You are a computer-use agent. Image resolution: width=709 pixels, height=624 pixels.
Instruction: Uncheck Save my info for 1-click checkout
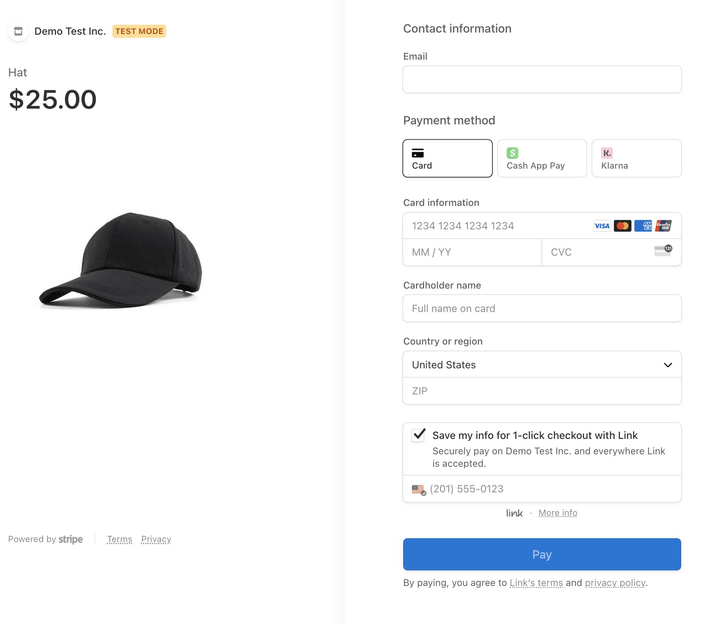417,435
